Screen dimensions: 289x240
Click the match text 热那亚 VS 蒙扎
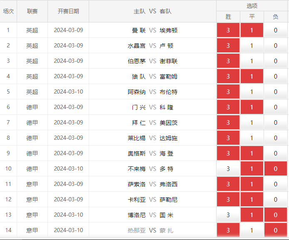(150, 230)
